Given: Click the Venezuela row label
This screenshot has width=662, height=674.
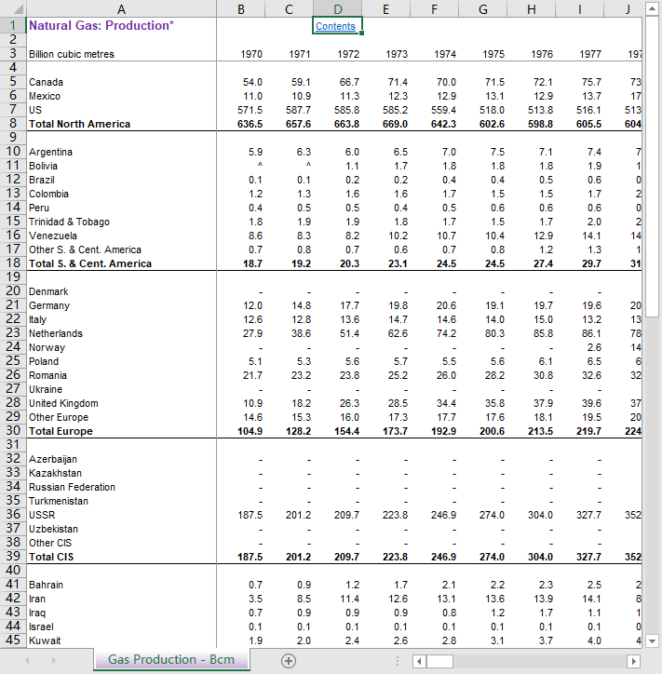Looking at the screenshot, I should [53, 236].
